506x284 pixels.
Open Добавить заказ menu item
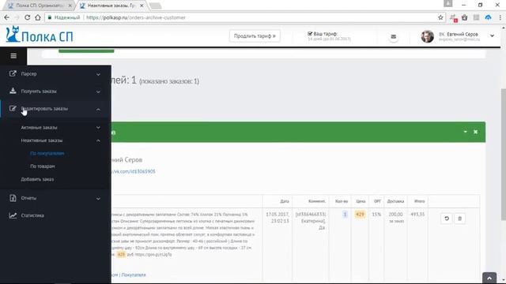click(x=37, y=179)
